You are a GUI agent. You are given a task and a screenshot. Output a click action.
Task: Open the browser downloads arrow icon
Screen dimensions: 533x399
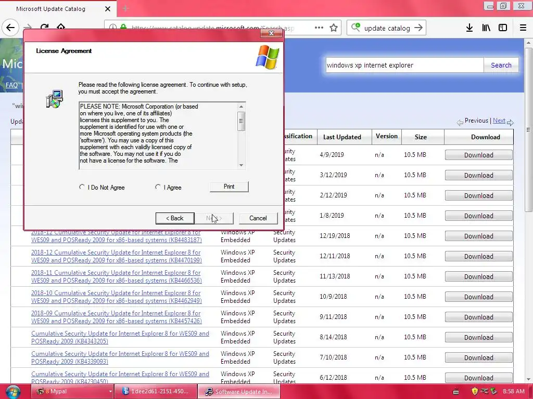(x=469, y=28)
